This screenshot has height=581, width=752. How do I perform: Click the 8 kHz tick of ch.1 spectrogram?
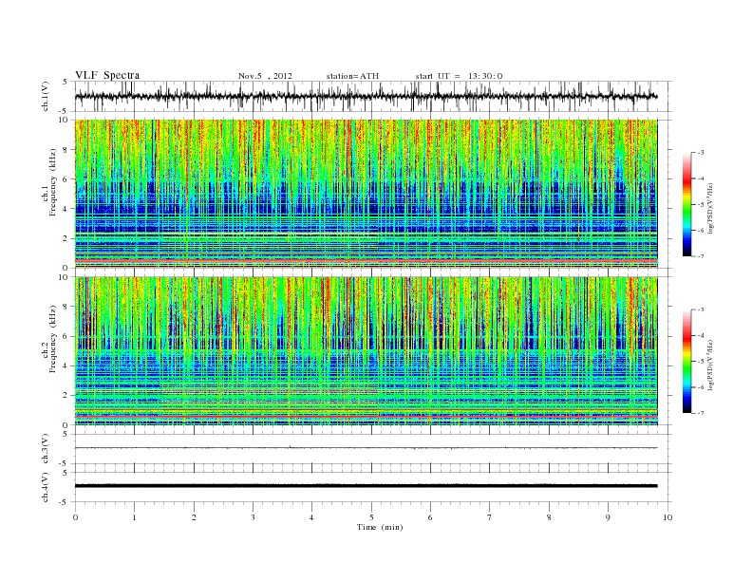(x=66, y=150)
